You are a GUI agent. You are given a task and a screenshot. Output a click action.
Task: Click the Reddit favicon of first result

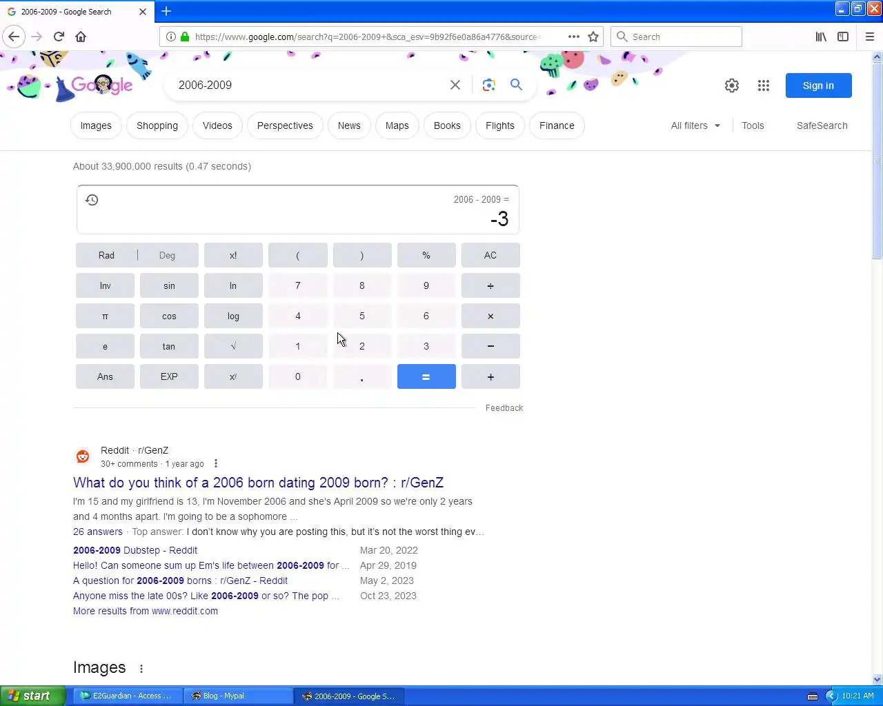(83, 456)
